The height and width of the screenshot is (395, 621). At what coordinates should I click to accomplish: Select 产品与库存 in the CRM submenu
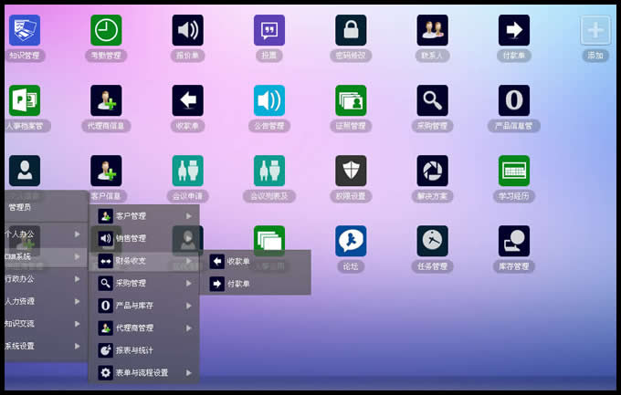click(x=144, y=306)
